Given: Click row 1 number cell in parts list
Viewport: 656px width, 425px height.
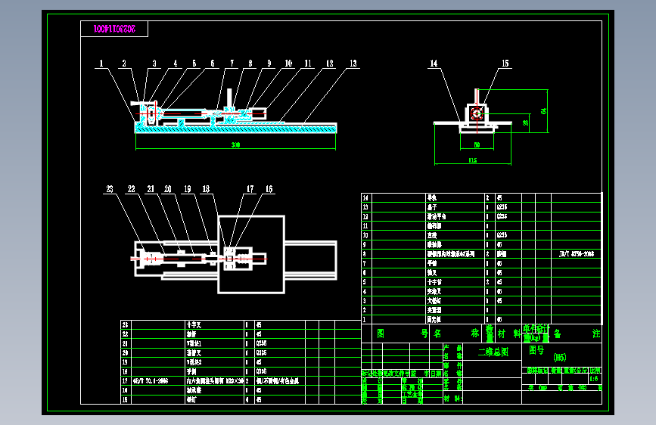Looking at the screenshot, I should [365, 320].
